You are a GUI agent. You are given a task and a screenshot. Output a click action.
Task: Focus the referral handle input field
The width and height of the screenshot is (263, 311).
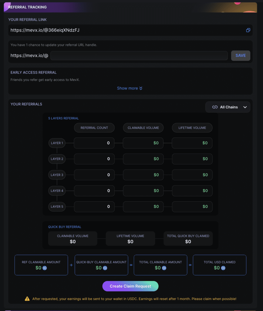click(139, 56)
